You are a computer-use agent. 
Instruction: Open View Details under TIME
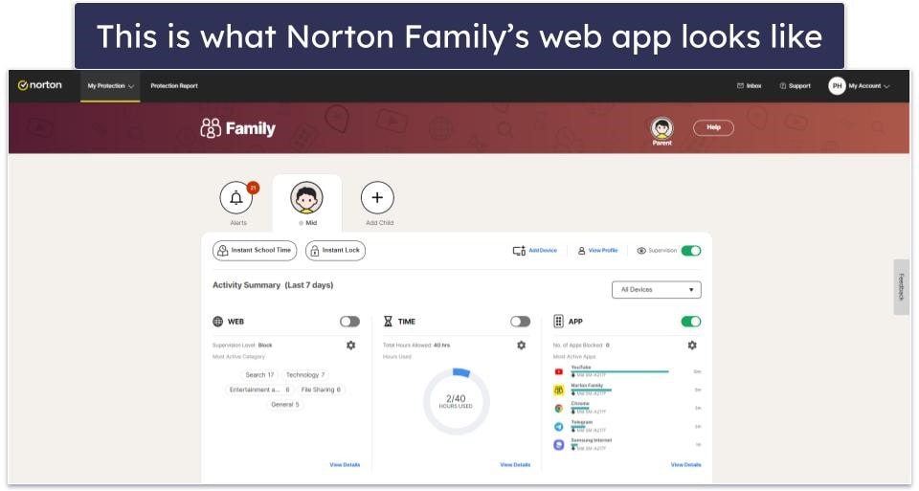tap(515, 465)
